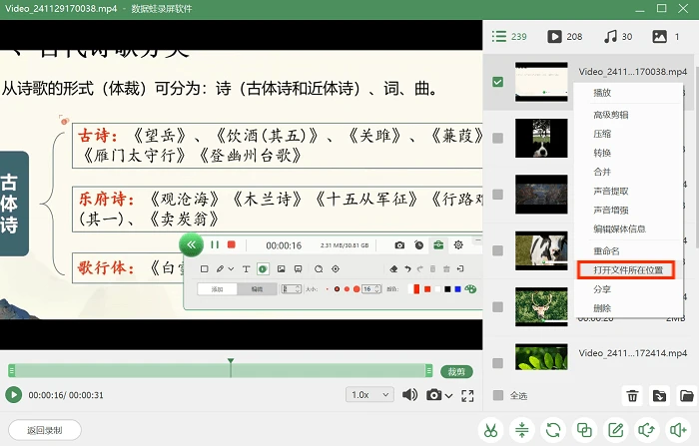Select 重命名 from the context menu
This screenshot has width=699, height=446.
[606, 250]
